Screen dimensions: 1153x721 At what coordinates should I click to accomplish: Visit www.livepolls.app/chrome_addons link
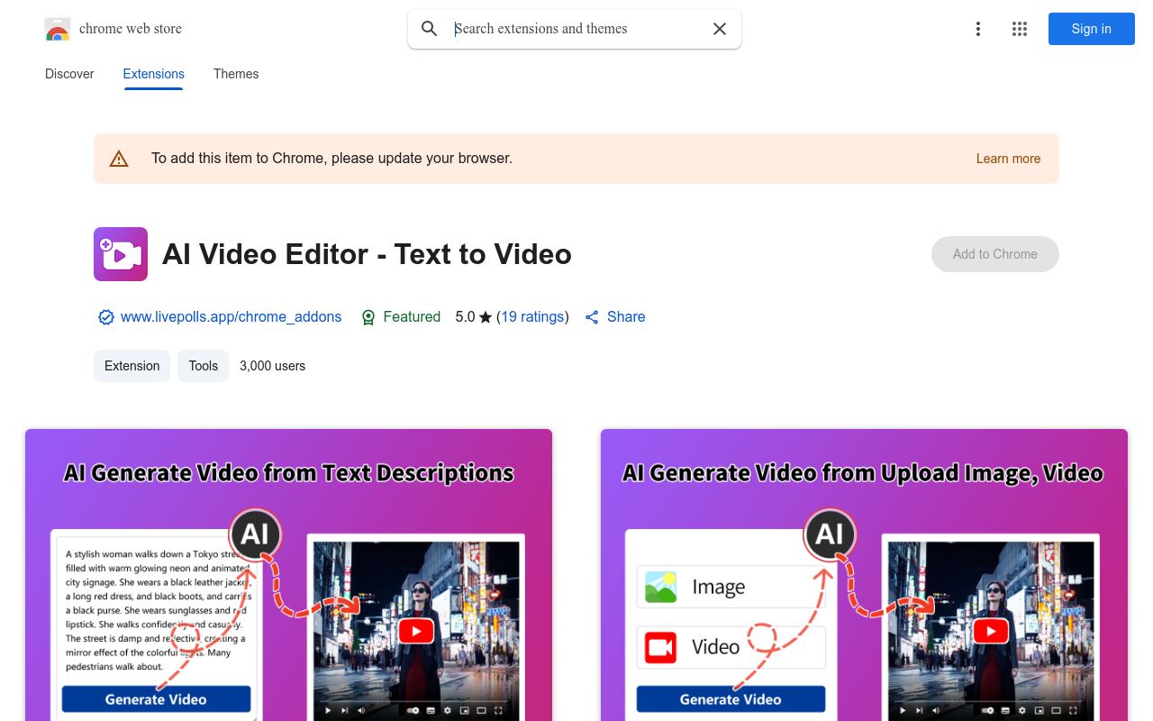click(232, 317)
